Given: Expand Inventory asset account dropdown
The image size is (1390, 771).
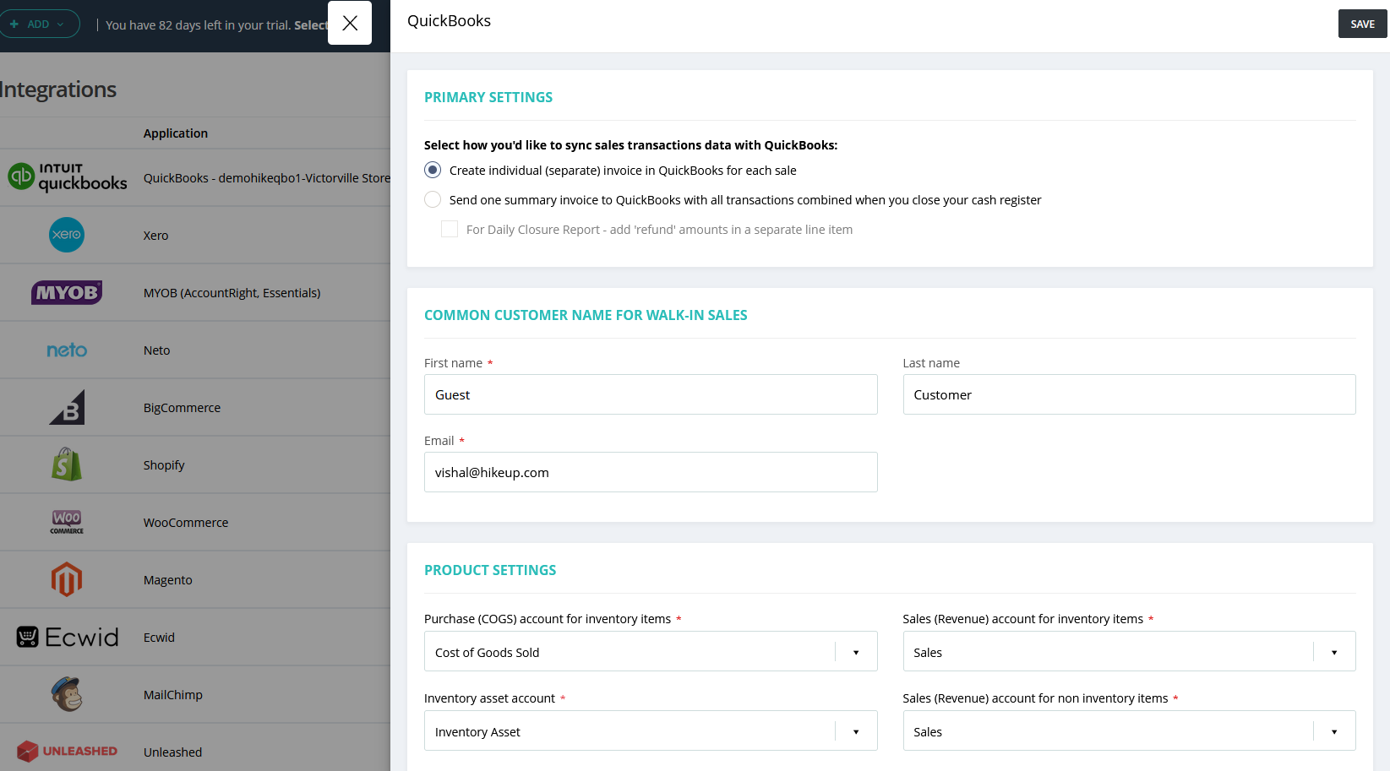Looking at the screenshot, I should [x=651, y=730].
